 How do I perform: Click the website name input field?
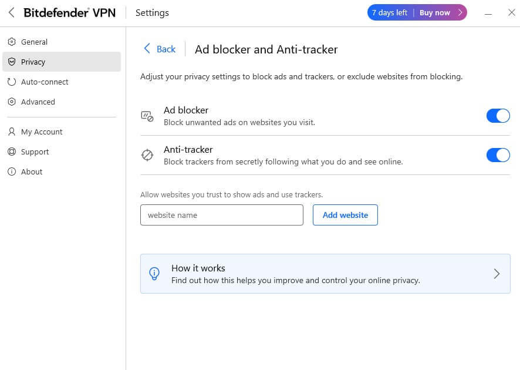pyautogui.click(x=221, y=215)
